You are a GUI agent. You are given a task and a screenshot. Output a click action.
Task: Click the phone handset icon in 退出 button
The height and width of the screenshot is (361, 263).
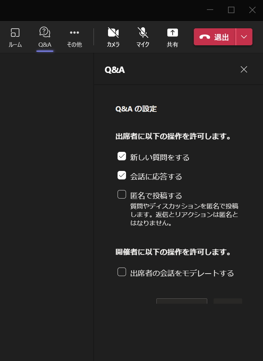click(x=205, y=36)
